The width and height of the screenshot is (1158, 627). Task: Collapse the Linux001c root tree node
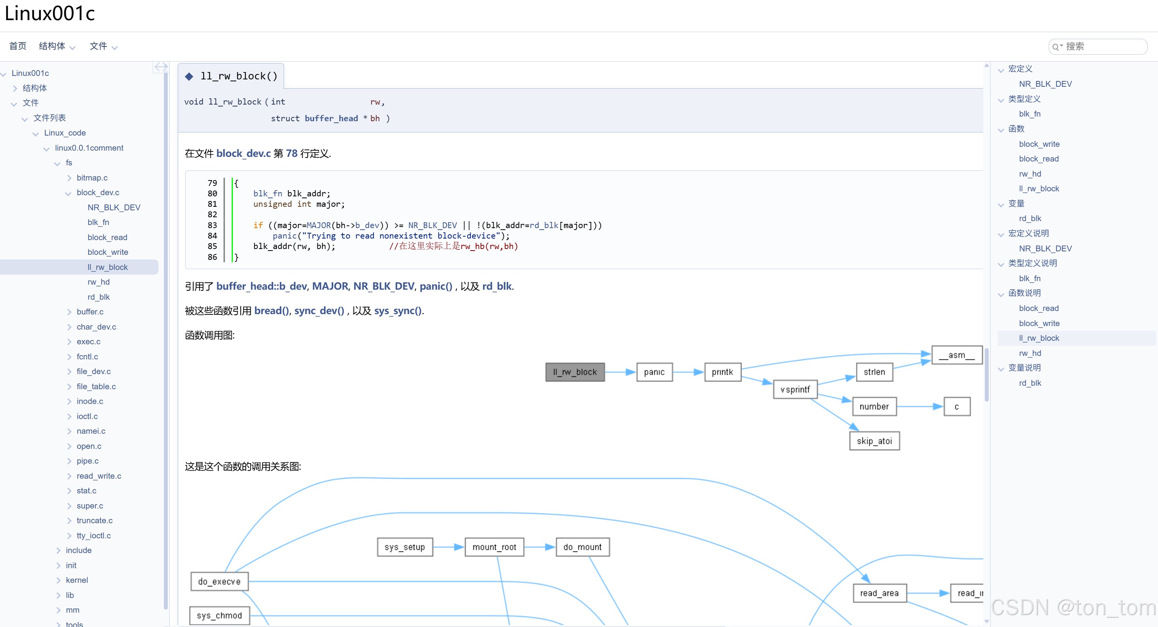click(3, 73)
